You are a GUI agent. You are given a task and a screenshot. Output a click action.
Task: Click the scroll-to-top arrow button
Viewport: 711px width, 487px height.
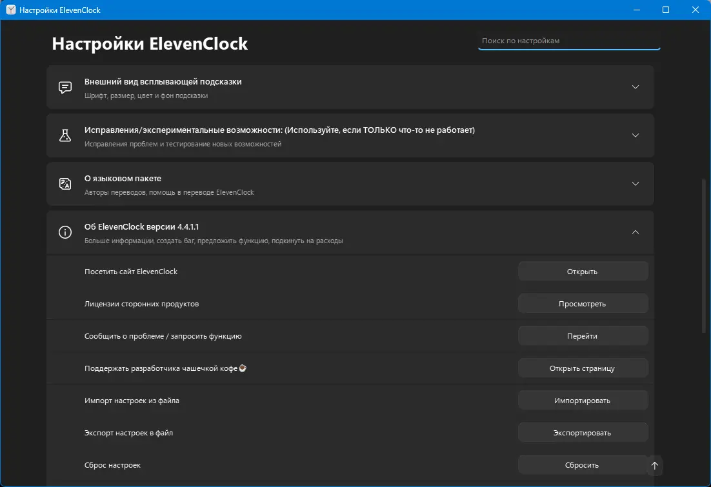[654, 466]
